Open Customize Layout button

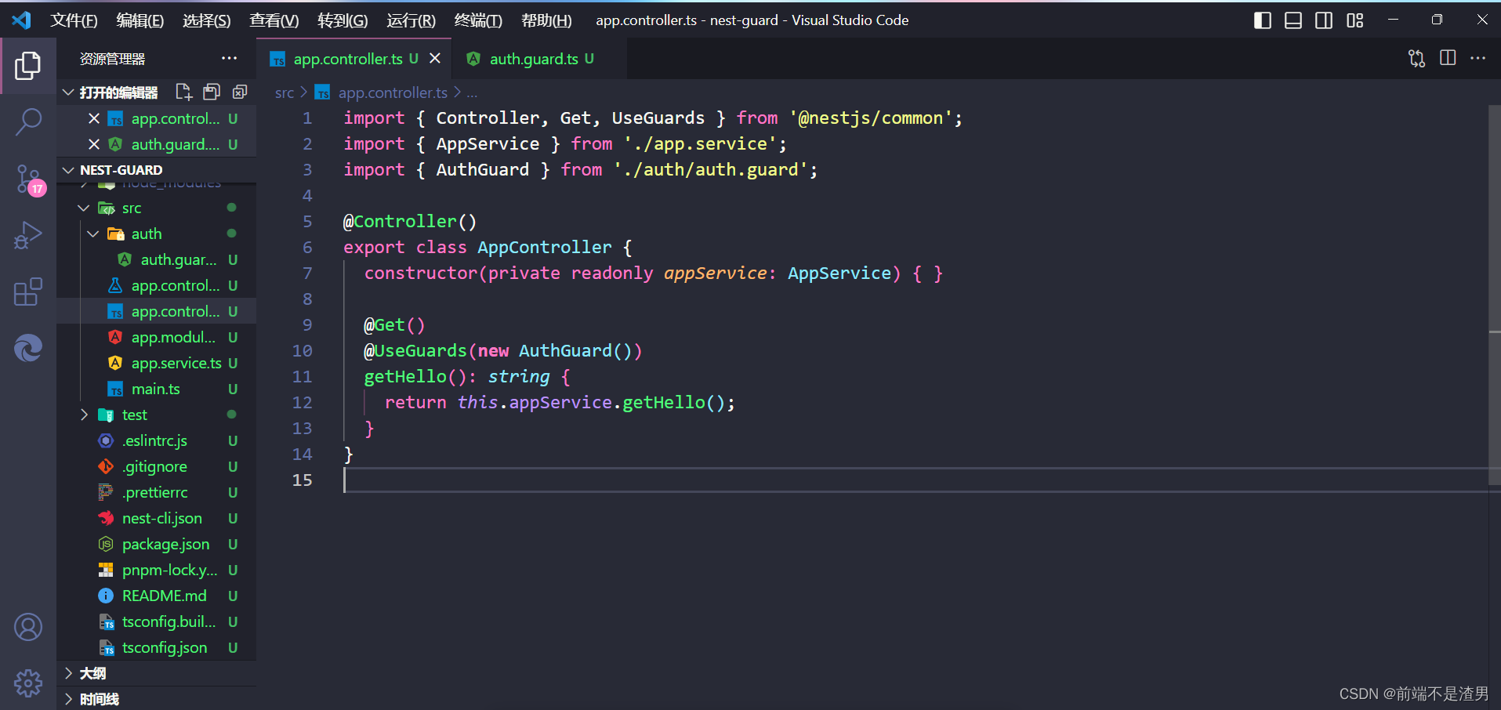pos(1355,20)
